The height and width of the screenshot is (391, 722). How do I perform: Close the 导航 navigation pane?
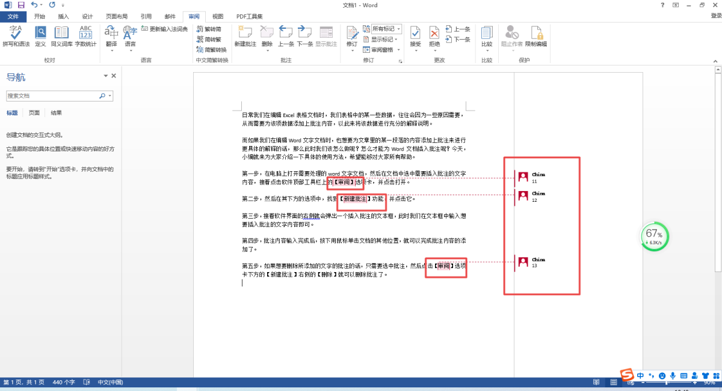[114, 76]
